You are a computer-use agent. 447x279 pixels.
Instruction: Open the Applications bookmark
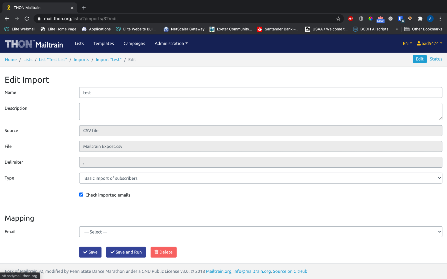tap(96, 29)
